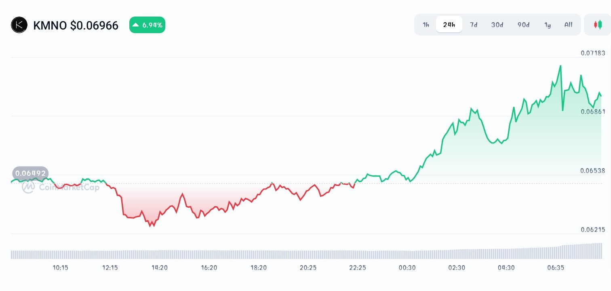The width and height of the screenshot is (611, 291).
Task: Click the letter K inside the coin logo
Action: coord(19,25)
